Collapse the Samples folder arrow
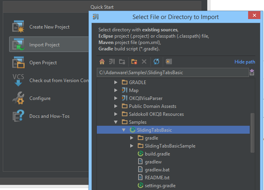The height and width of the screenshot is (190, 264). pos(116,122)
